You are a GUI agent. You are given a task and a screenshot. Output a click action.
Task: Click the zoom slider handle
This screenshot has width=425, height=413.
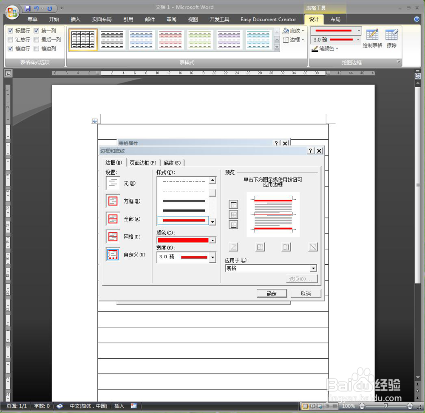click(385, 406)
